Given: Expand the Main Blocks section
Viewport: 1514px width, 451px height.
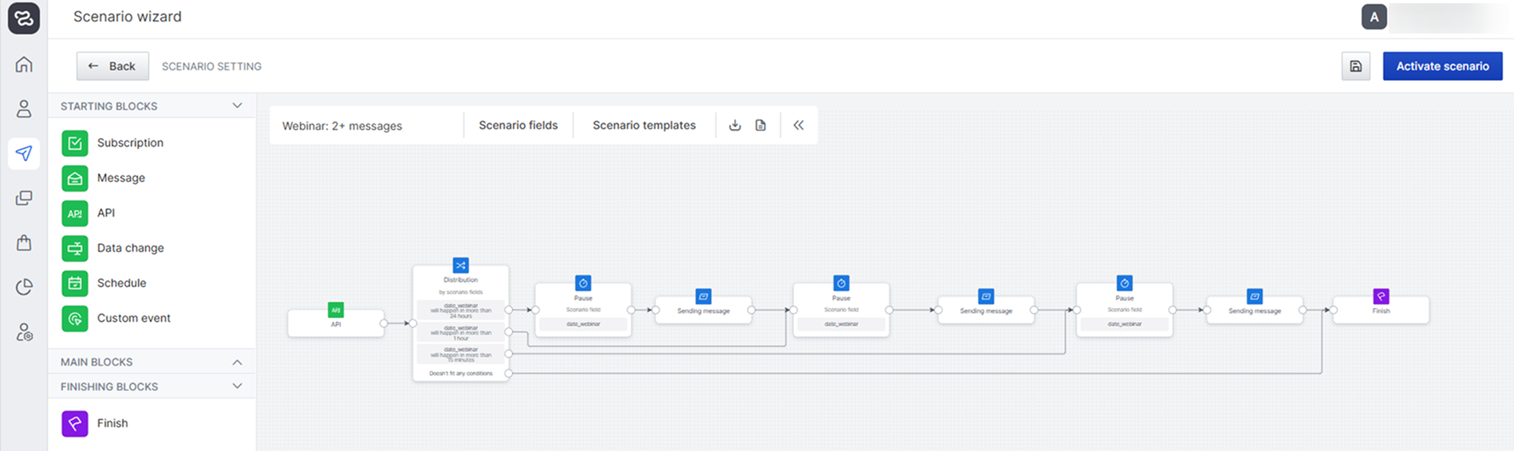Looking at the screenshot, I should click(237, 362).
